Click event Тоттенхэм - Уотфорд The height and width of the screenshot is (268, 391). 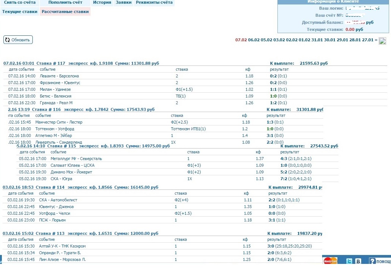pos(55,129)
